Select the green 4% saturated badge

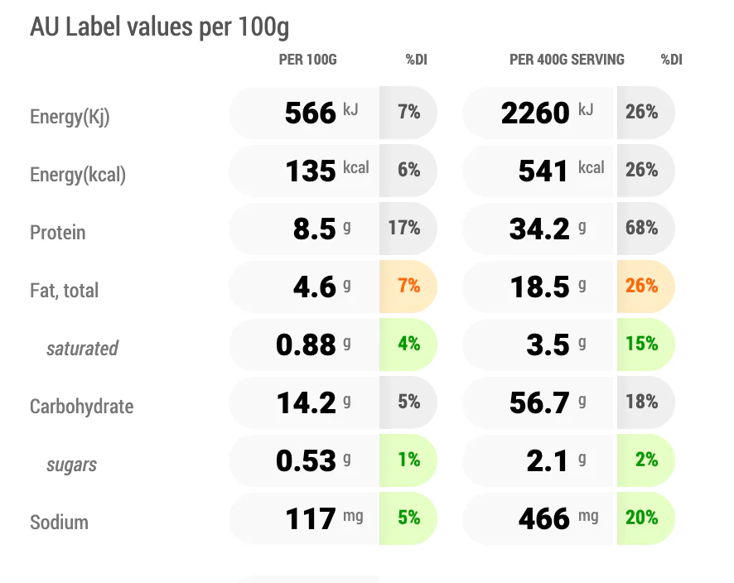point(408,344)
